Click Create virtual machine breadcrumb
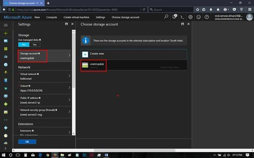This screenshot has height=158, width=254. (76, 17)
